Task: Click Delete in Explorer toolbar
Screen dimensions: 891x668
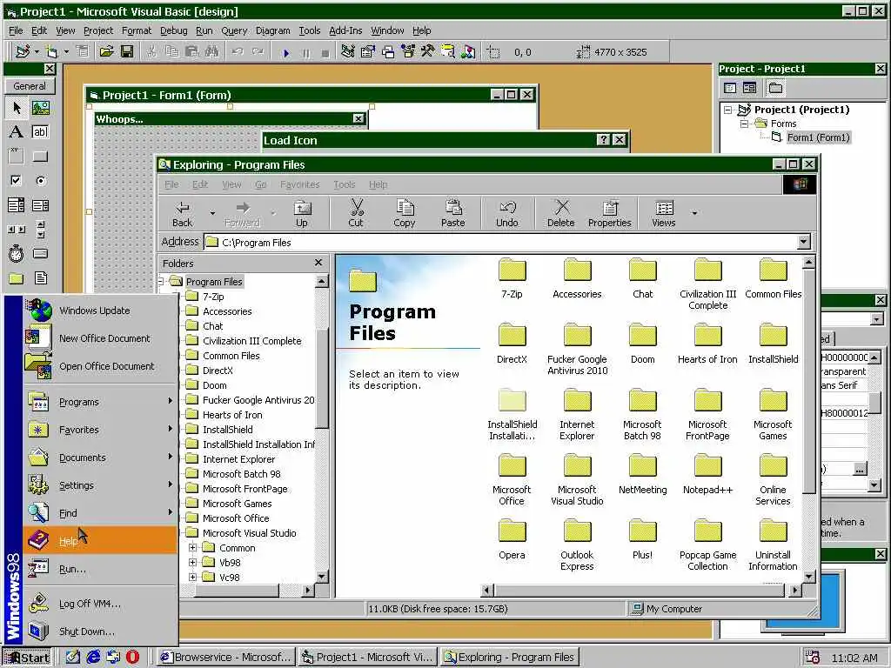Action: [x=561, y=214]
